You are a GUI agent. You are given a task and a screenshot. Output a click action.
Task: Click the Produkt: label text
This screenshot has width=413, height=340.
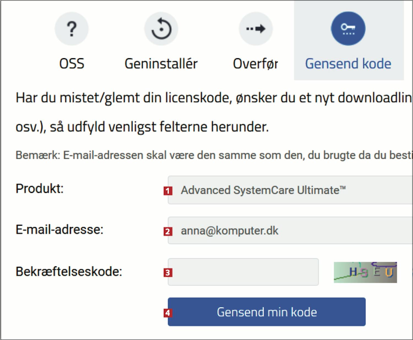coord(40,189)
